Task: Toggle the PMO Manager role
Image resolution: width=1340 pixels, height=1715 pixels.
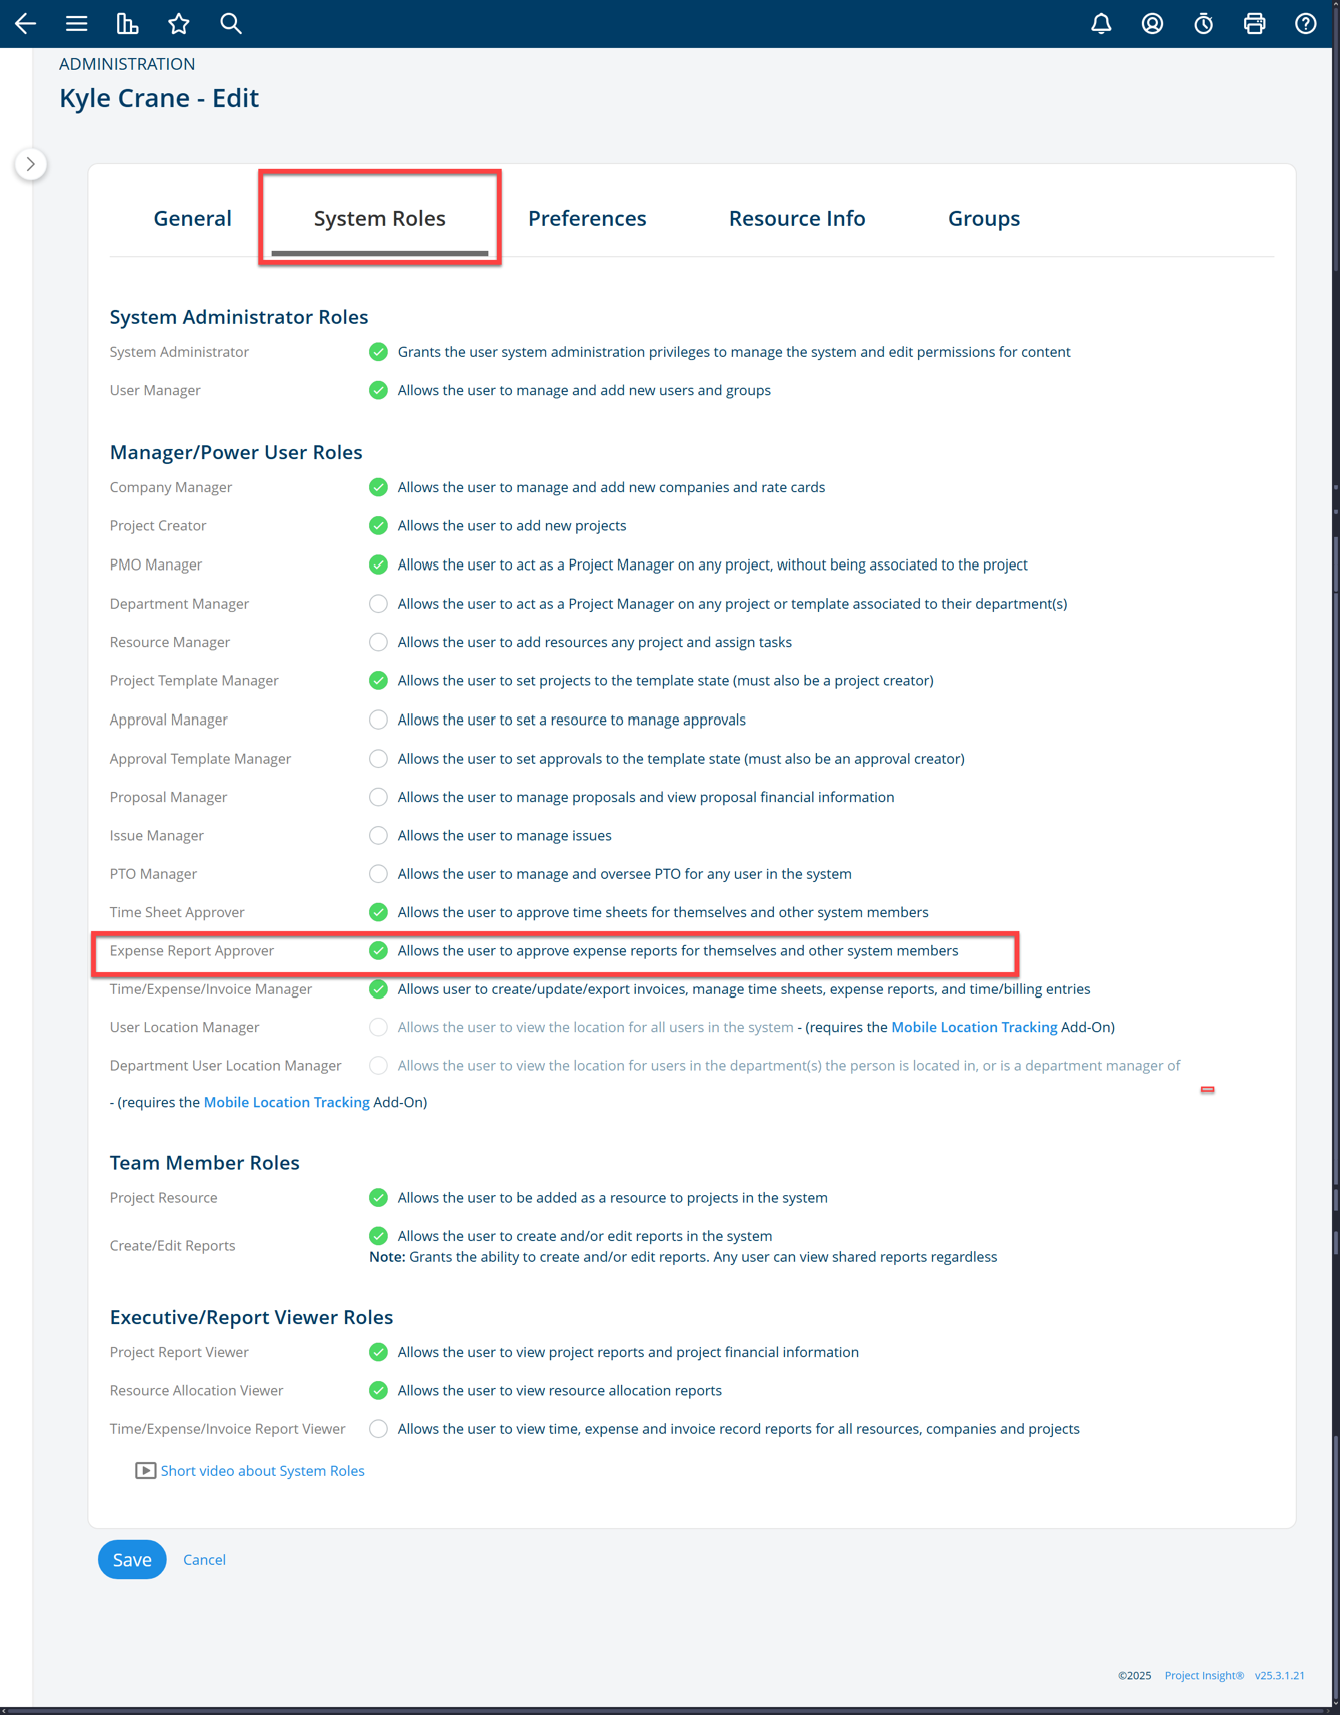Action: 378,564
